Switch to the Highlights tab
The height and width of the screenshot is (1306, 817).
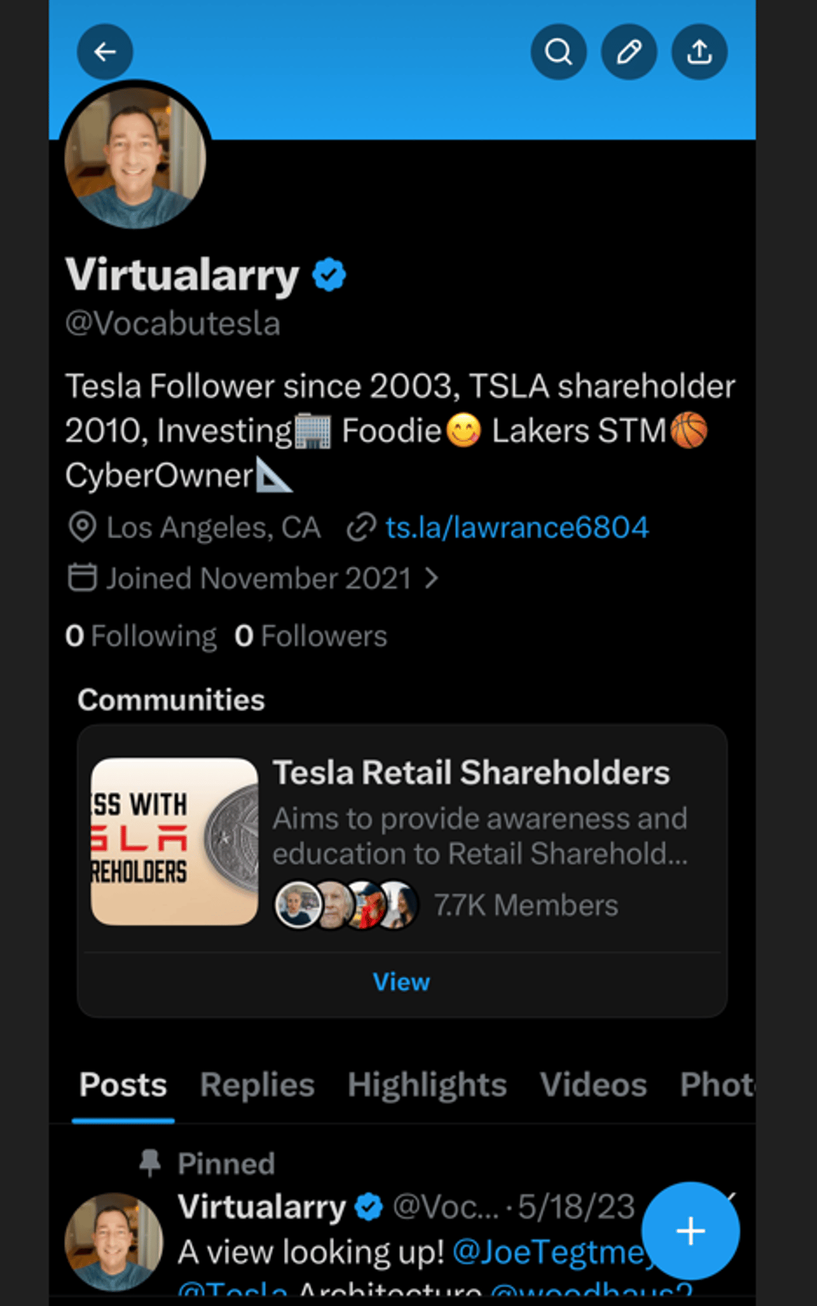point(427,1085)
